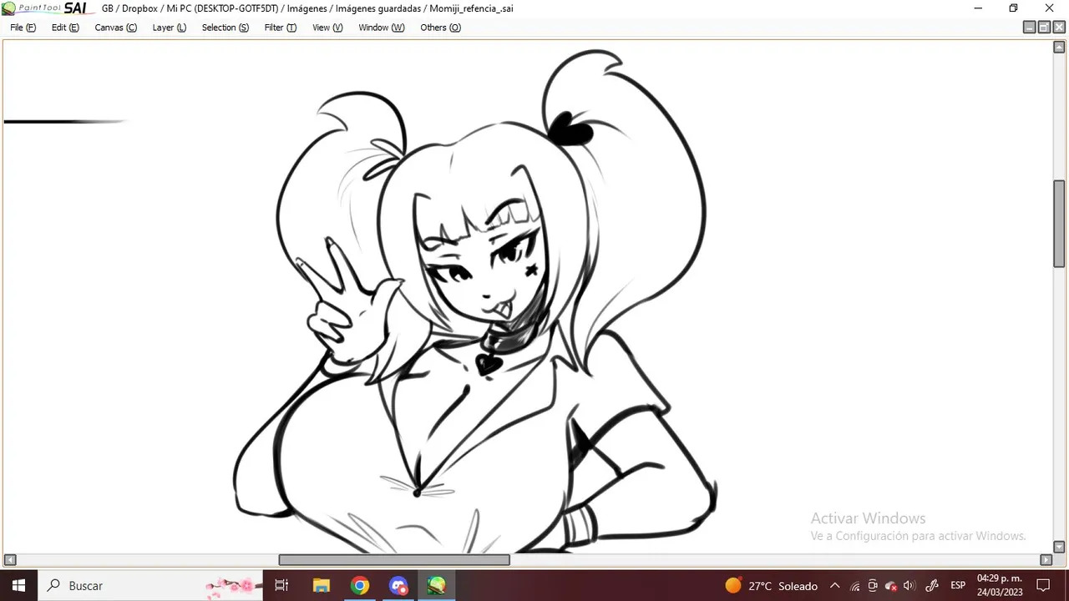
Task: Restore down the PaintTool SAI window
Action: [1013, 8]
